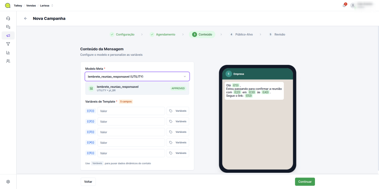Open the bar chart reports icon

click(x=8, y=52)
